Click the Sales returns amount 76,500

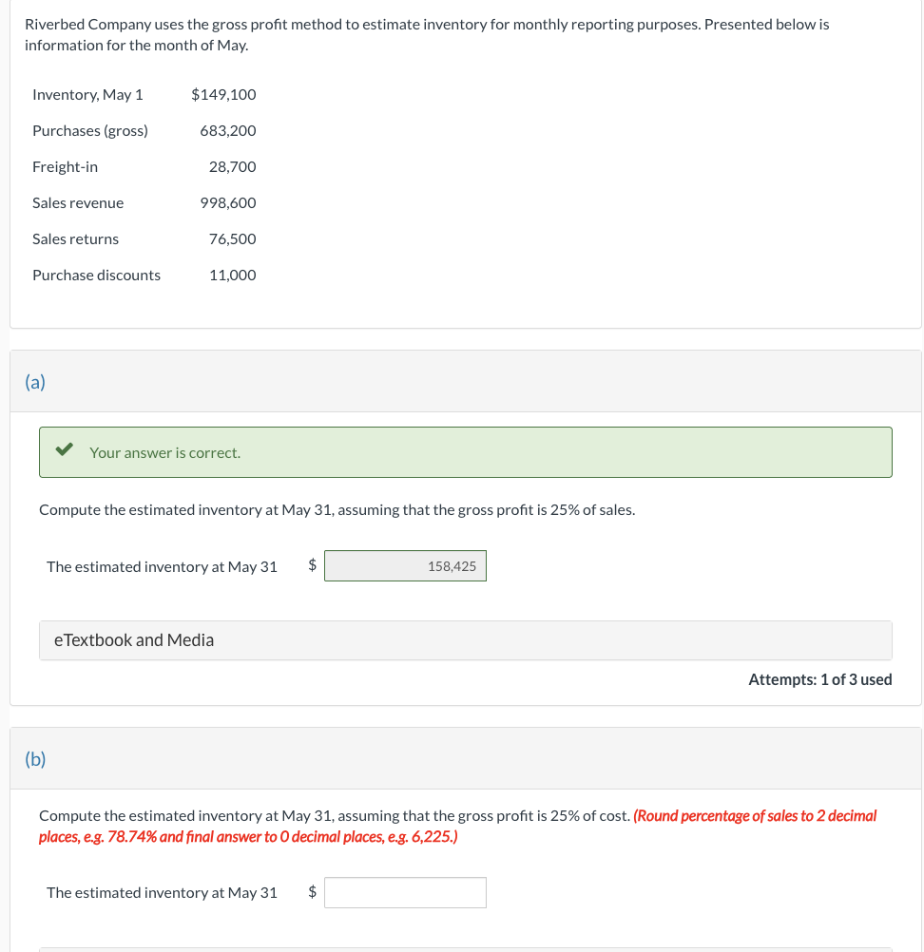coord(232,238)
